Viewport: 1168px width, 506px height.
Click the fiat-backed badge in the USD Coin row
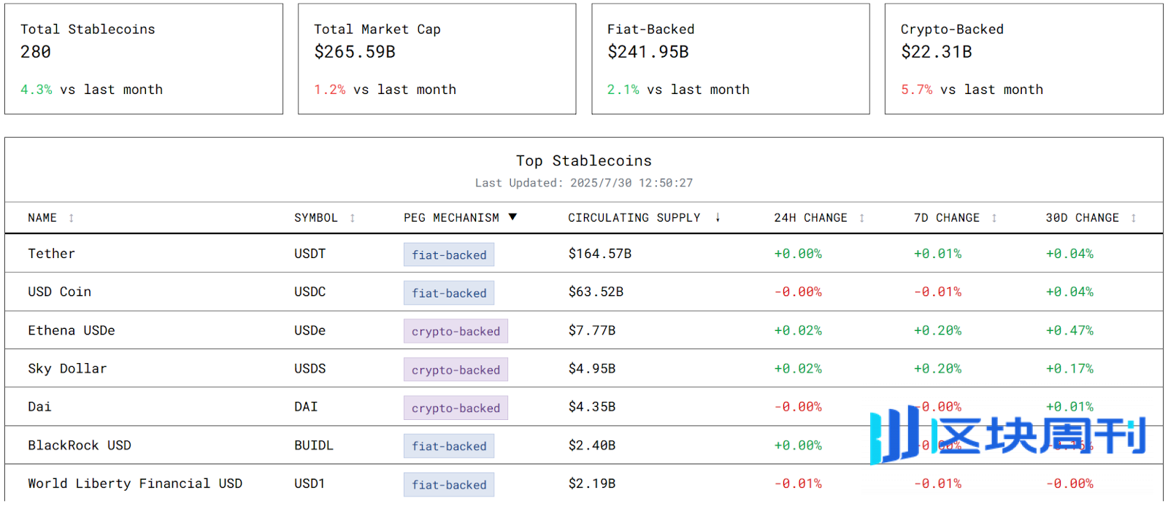point(449,292)
